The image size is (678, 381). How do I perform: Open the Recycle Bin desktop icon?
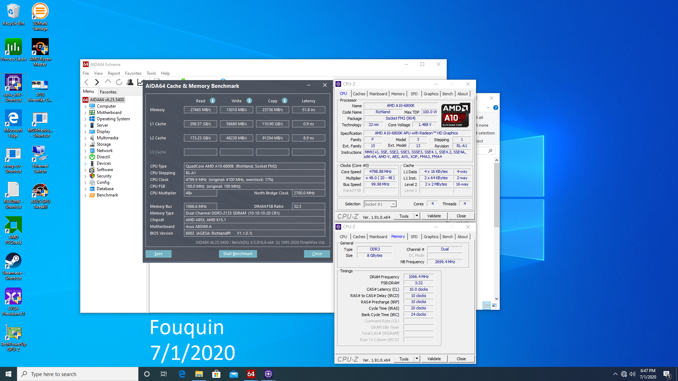pos(13,14)
